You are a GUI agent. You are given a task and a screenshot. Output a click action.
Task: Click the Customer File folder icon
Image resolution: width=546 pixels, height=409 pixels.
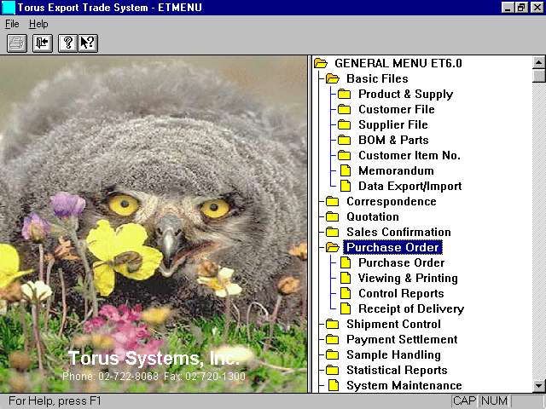345,109
